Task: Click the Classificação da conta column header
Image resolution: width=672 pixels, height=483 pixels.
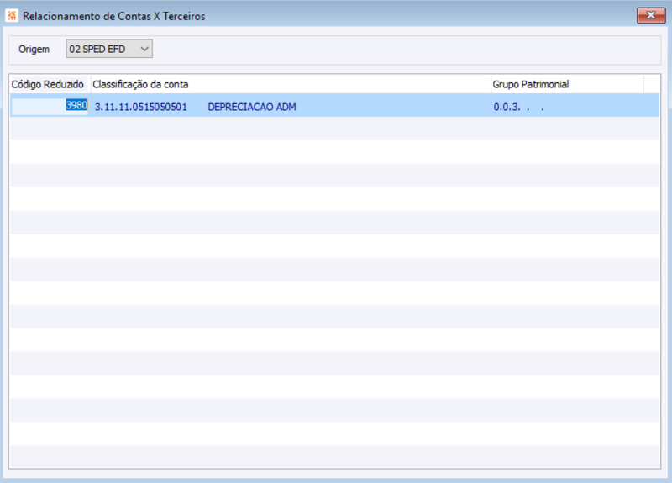Action: pyautogui.click(x=291, y=85)
